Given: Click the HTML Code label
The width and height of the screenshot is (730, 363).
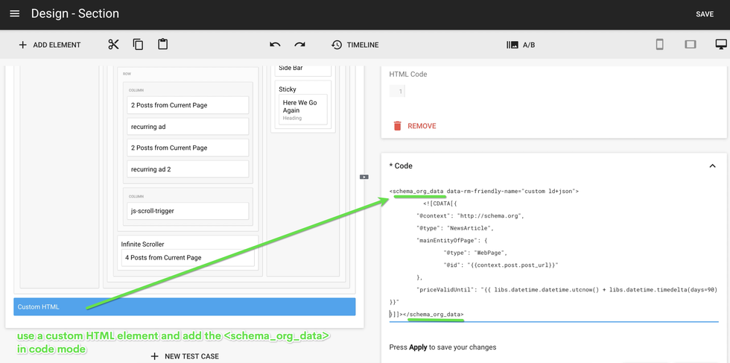Looking at the screenshot, I should coord(408,74).
